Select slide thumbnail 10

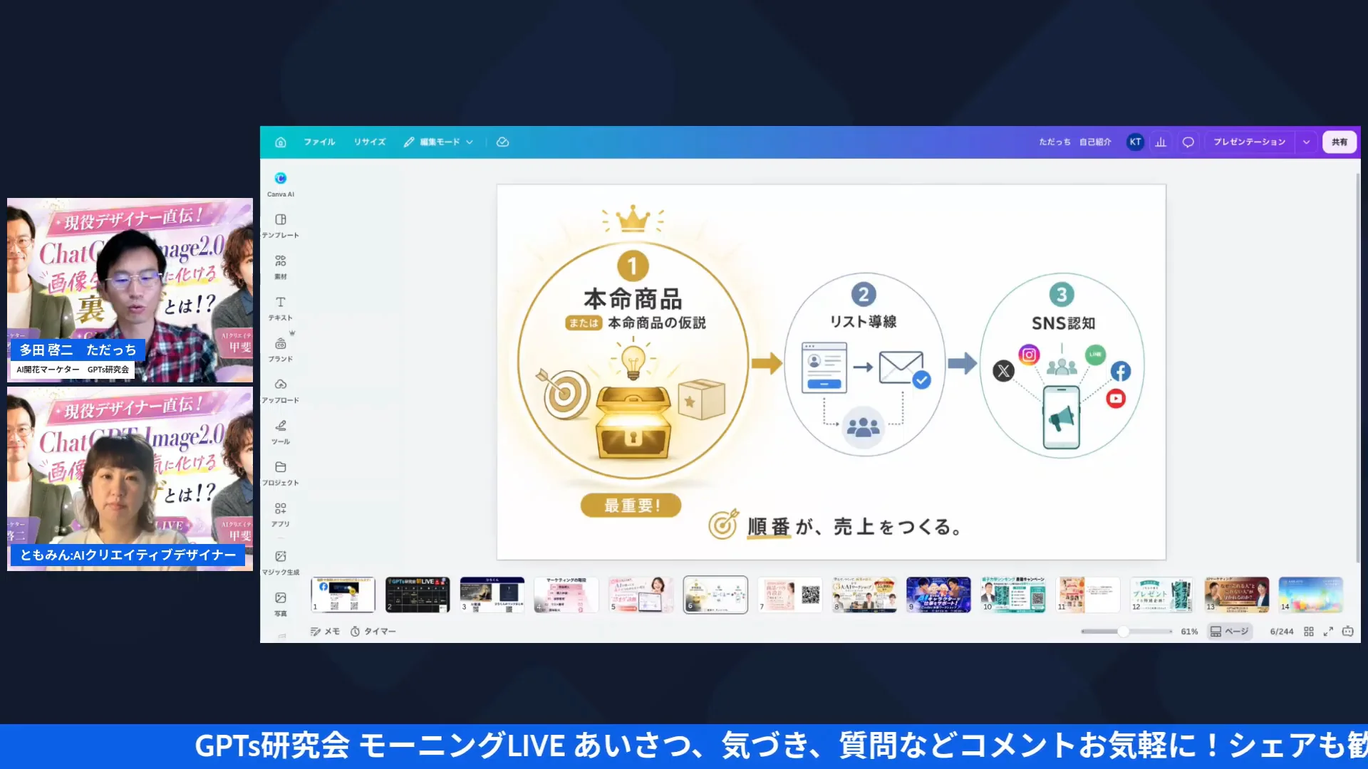(1013, 595)
